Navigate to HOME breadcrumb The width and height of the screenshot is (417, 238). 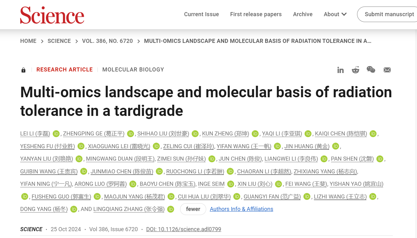click(x=28, y=41)
